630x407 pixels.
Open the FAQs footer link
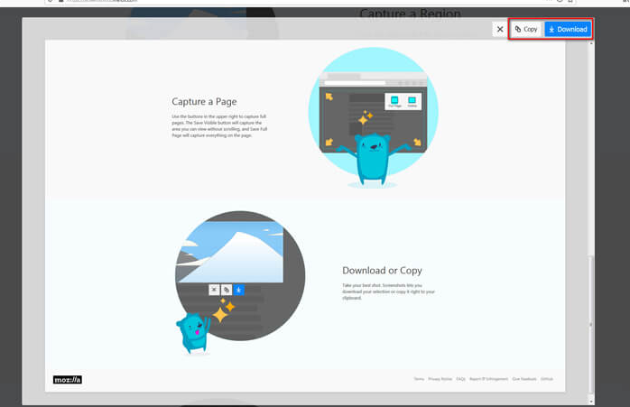pos(460,379)
